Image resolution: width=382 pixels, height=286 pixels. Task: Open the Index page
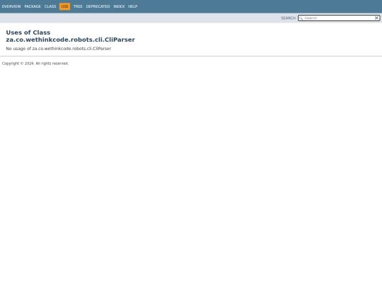tap(119, 6)
